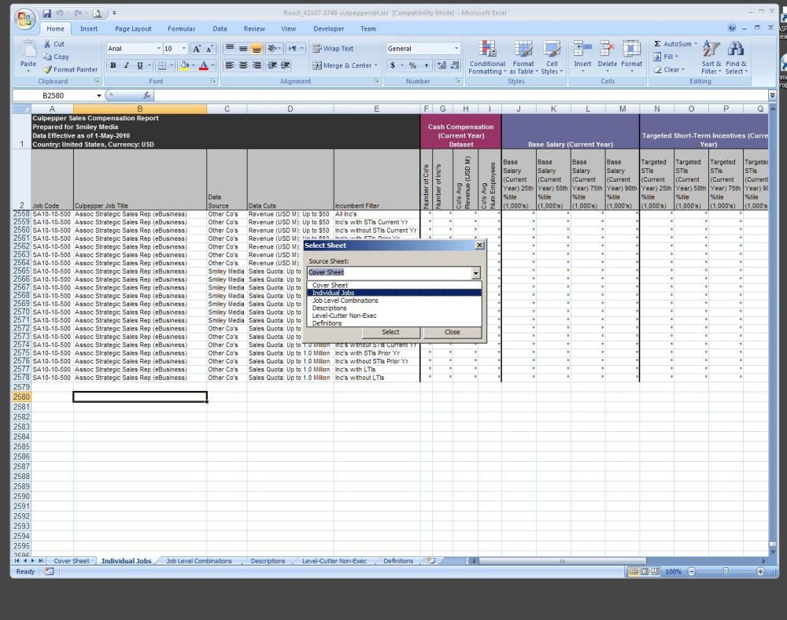Choose Descriptions in the sheet list
The height and width of the screenshot is (620, 787).
click(x=329, y=308)
